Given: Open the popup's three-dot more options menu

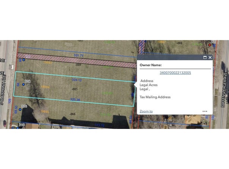Looking at the screenshot, I should tap(205, 111).
